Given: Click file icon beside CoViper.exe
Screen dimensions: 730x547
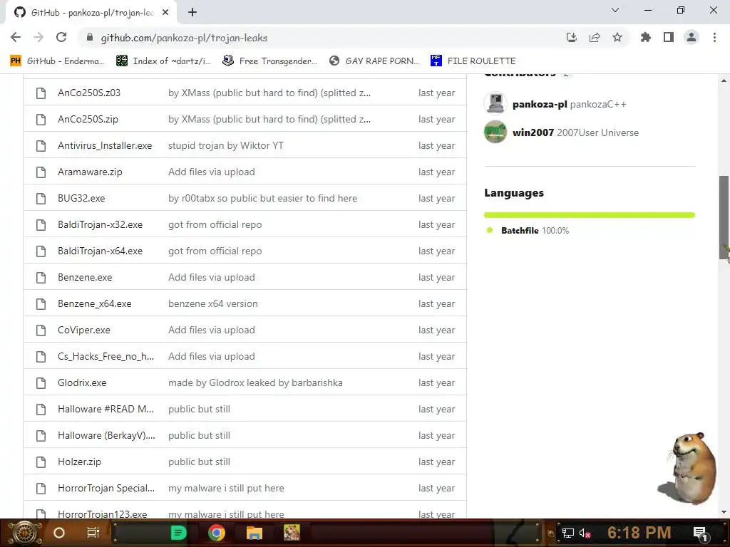Looking at the screenshot, I should [x=41, y=330].
